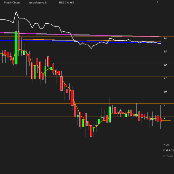The width and height of the screenshot is (174, 174).
Task: Click the price axis label 8
Action: pos(164,118)
